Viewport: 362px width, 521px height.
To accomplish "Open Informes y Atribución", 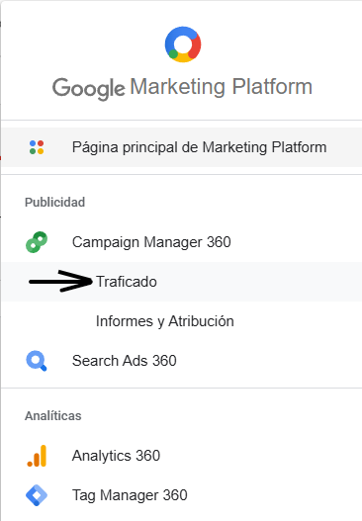I will tap(165, 321).
